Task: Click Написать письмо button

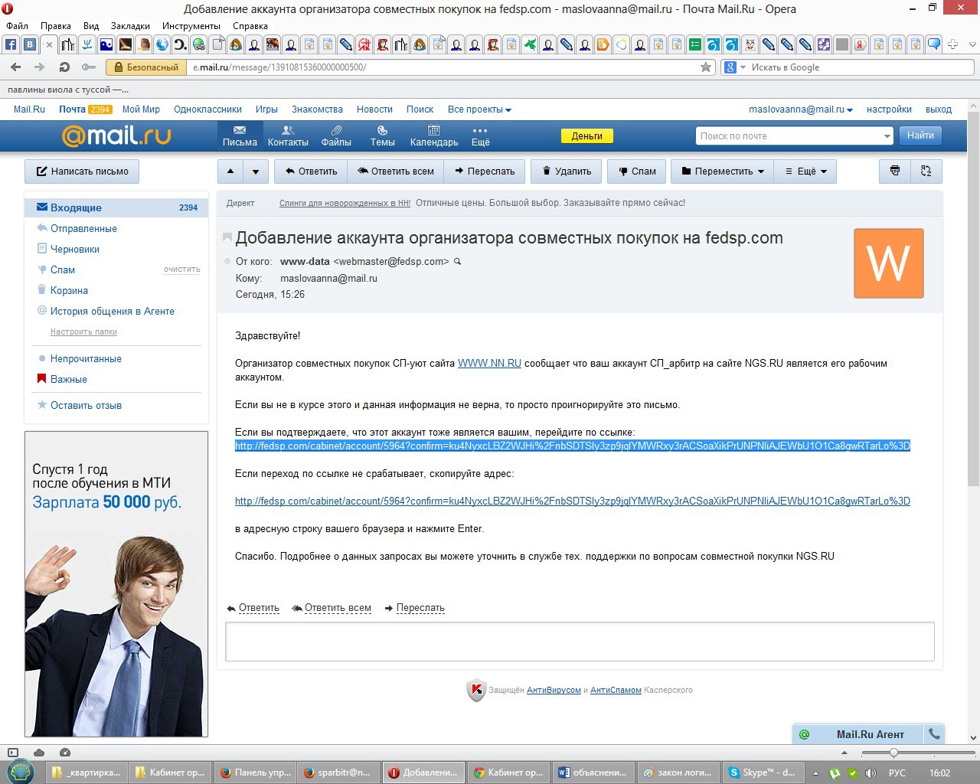Action: [x=82, y=171]
